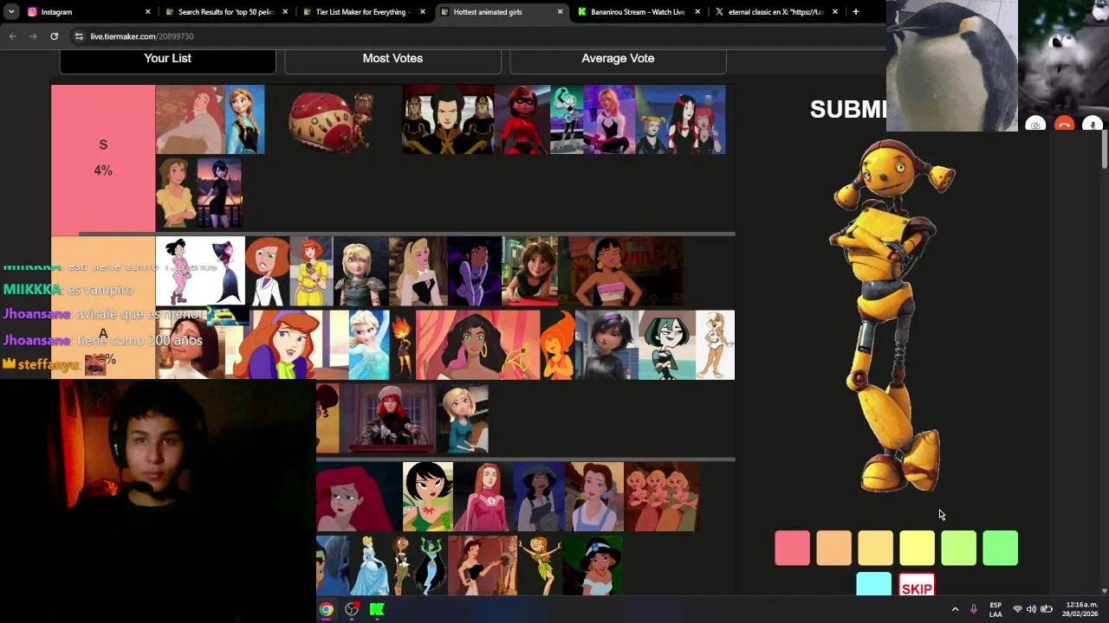Switch to the Search Results tab
The image size is (1109, 623).
click(225, 12)
